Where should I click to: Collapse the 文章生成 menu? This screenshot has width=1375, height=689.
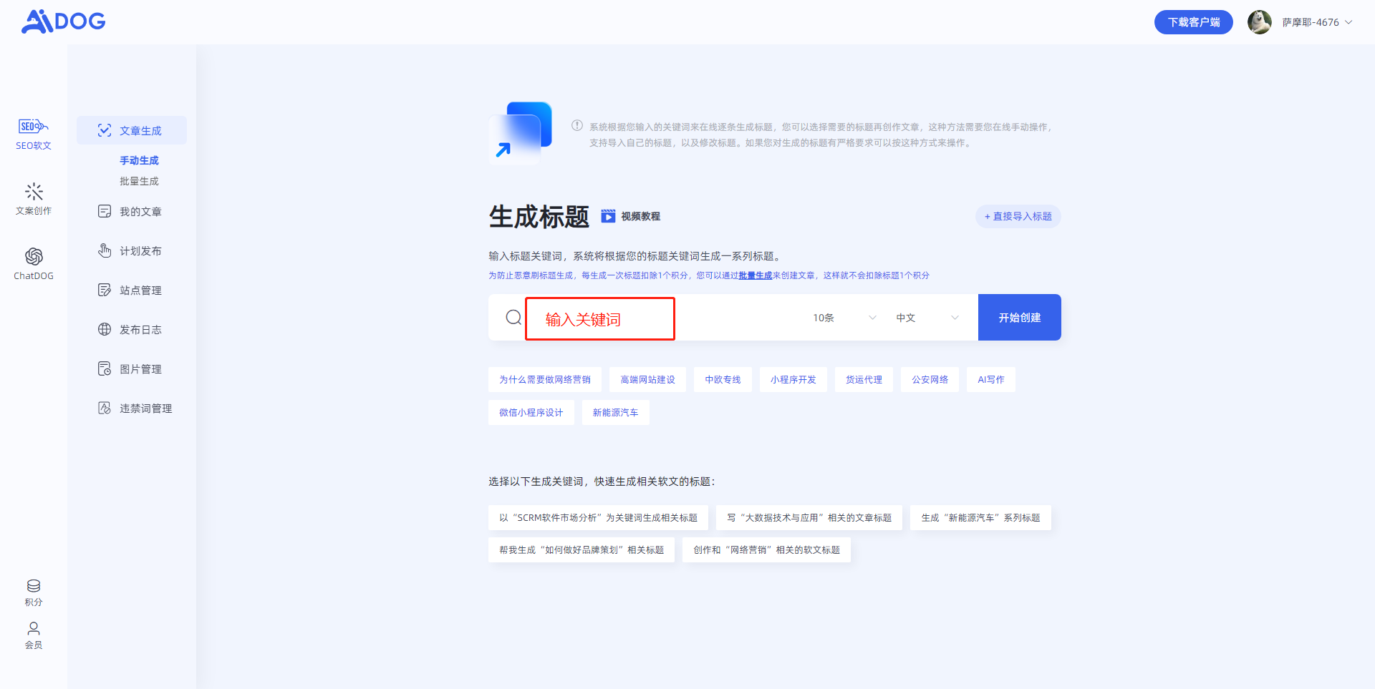tap(132, 130)
